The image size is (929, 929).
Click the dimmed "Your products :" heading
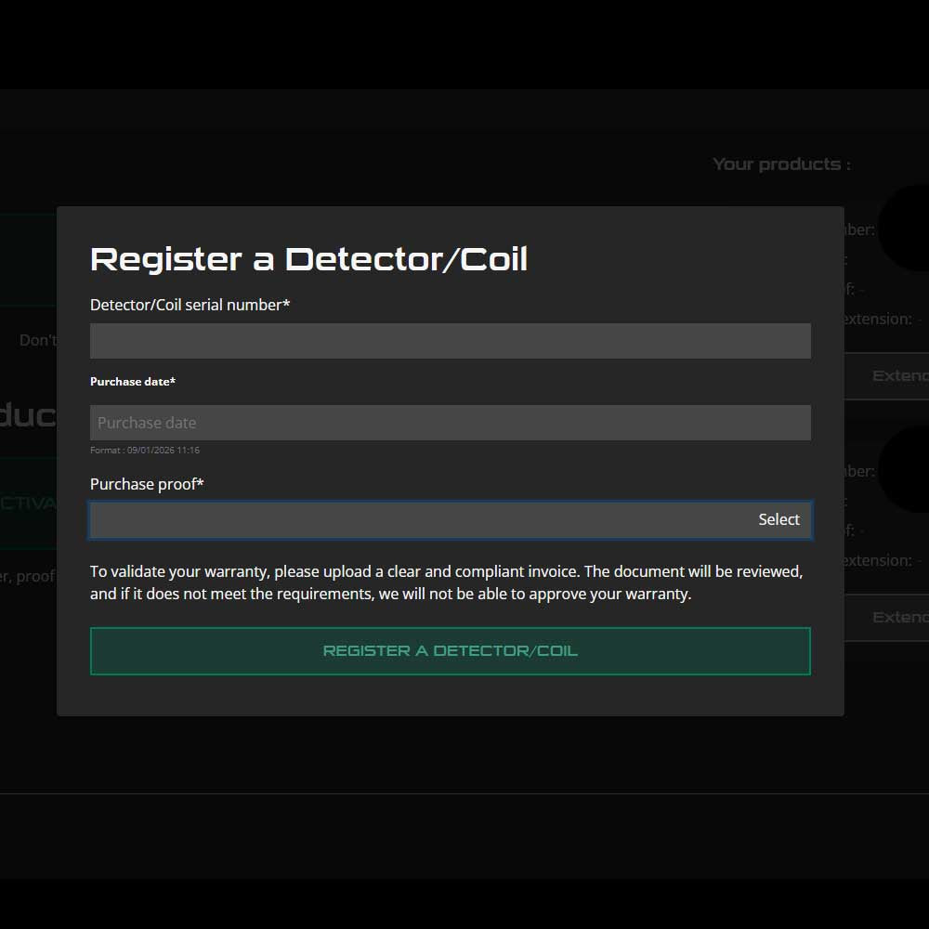point(781,164)
